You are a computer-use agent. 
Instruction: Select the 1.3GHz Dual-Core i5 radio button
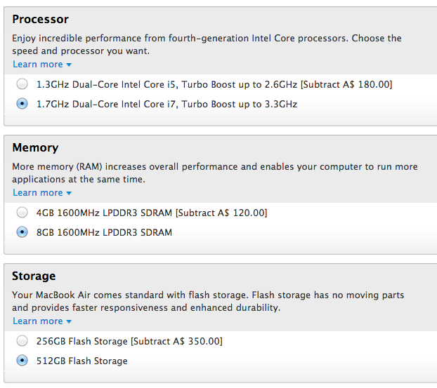click(22, 84)
